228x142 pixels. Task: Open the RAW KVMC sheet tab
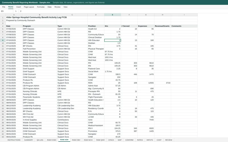52,140
